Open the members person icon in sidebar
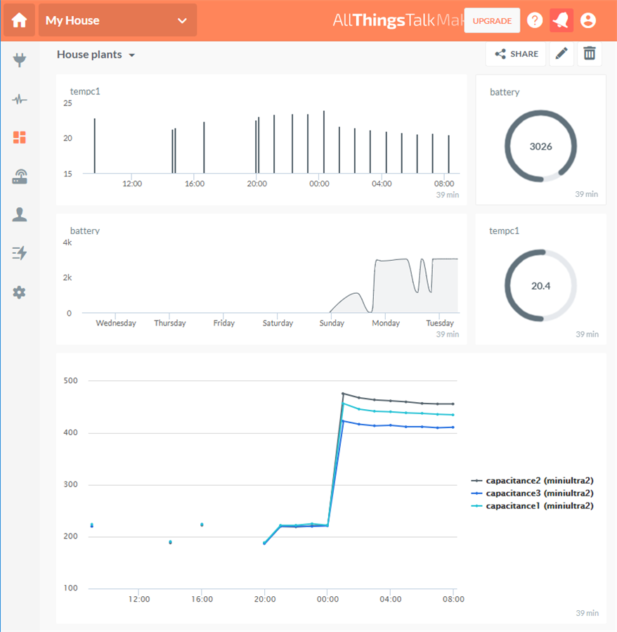This screenshot has width=617, height=632. click(x=20, y=215)
